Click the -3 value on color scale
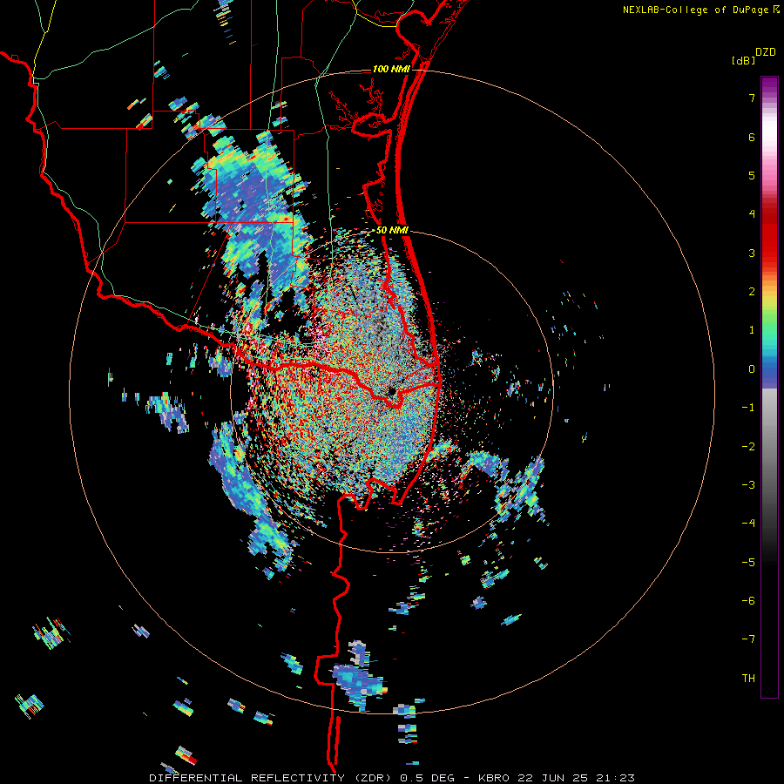Image resolution: width=784 pixels, height=784 pixels. 748,485
